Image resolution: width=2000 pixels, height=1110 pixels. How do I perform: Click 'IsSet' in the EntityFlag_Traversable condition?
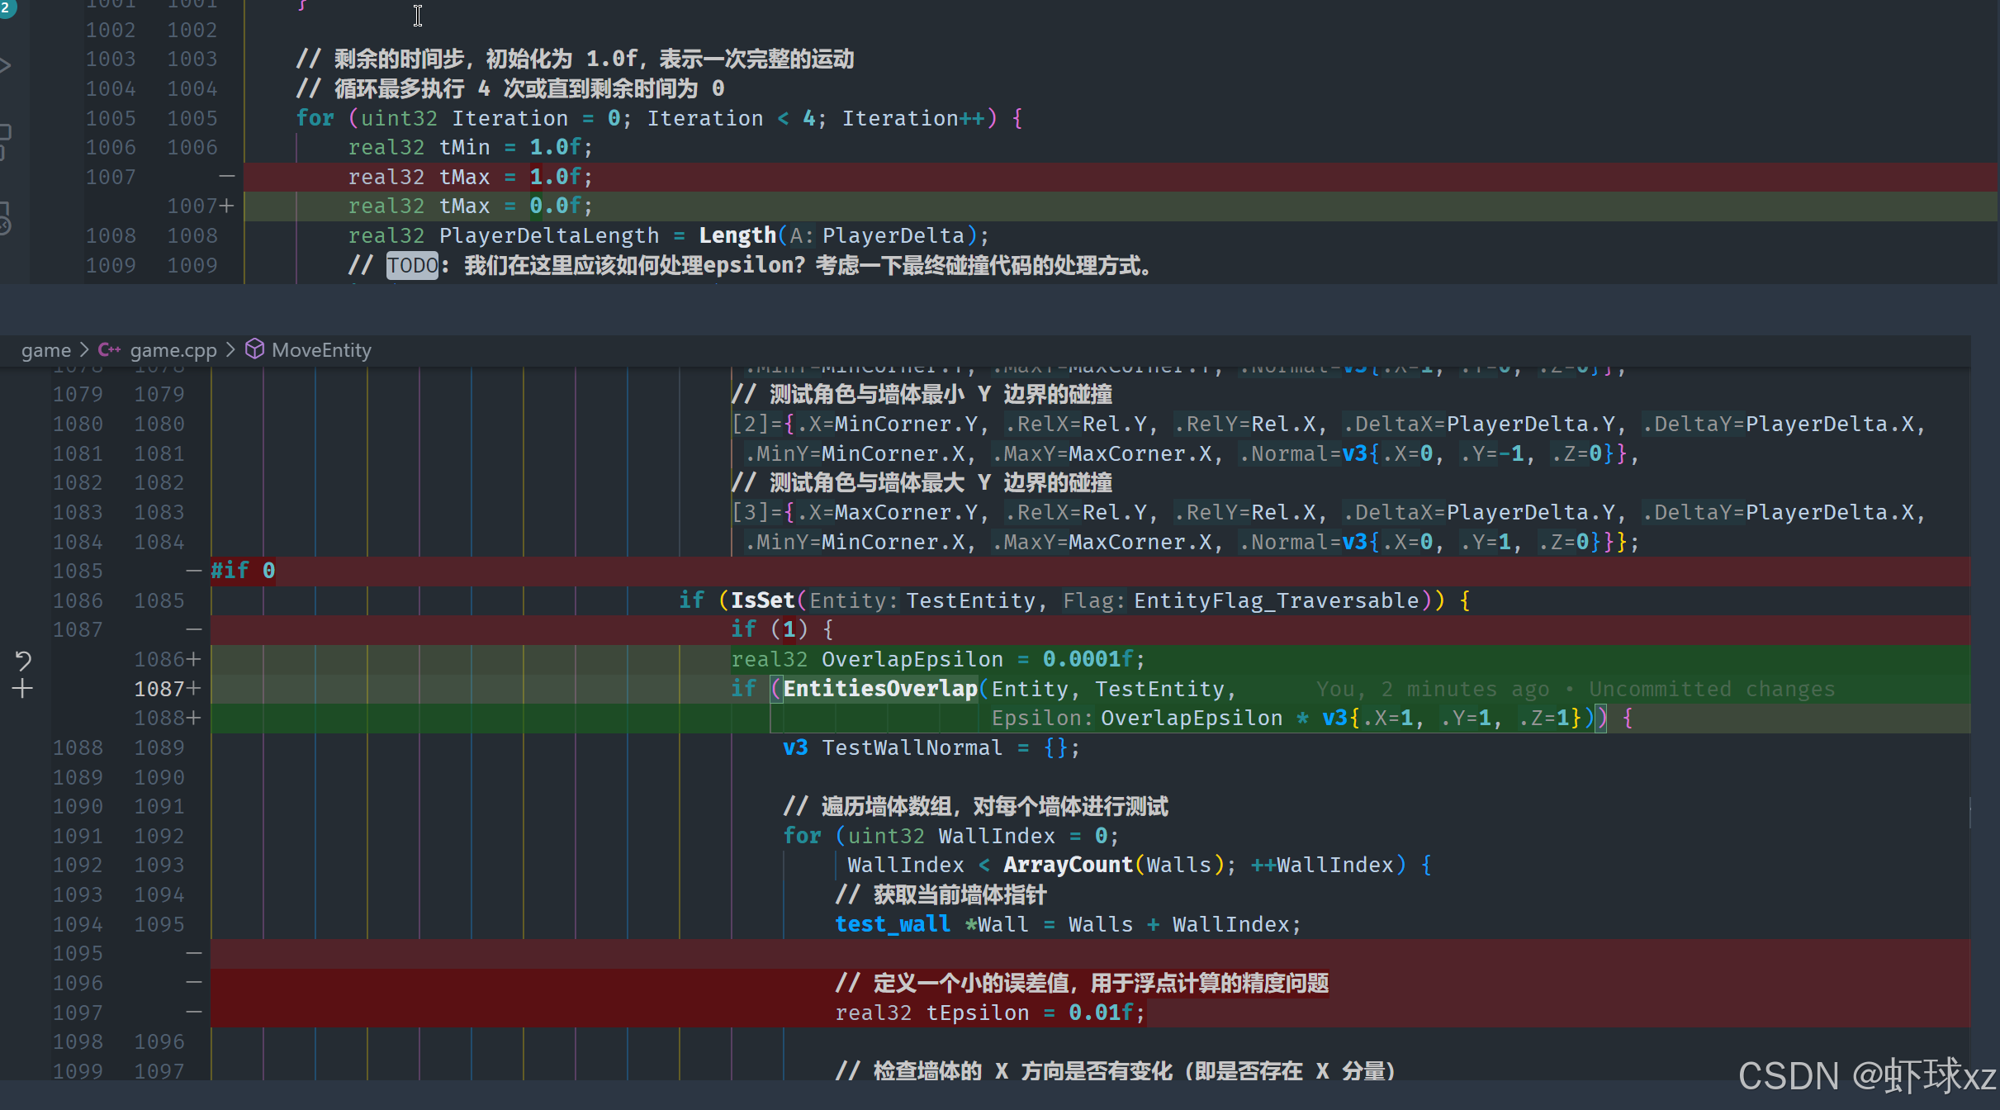click(x=762, y=600)
